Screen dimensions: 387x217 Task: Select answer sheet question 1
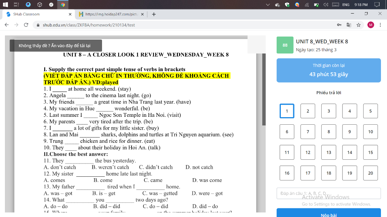287,111
